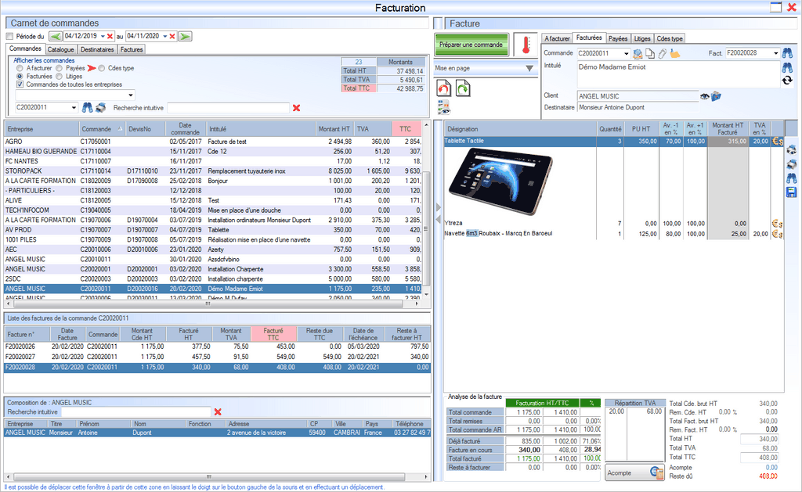Viewport: 802px width, 492px height.
Task: Click the paperclip attachment icon in Facture panel
Action: [663, 53]
